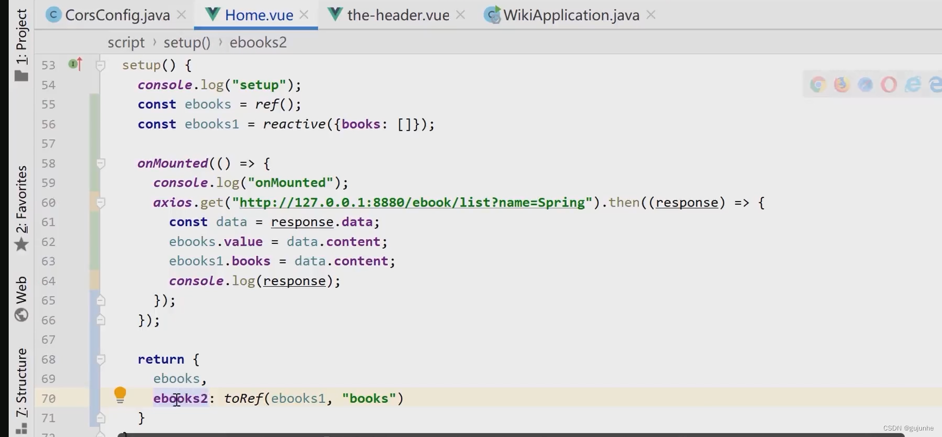Open the Web tool window globe icon
942x437 pixels.
(x=21, y=315)
